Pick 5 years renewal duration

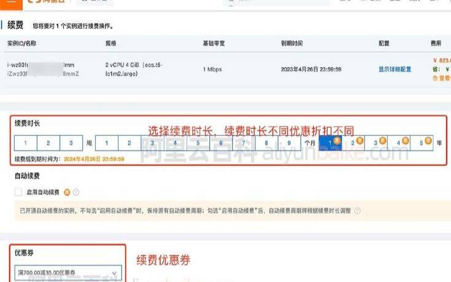pyautogui.click(x=422, y=143)
